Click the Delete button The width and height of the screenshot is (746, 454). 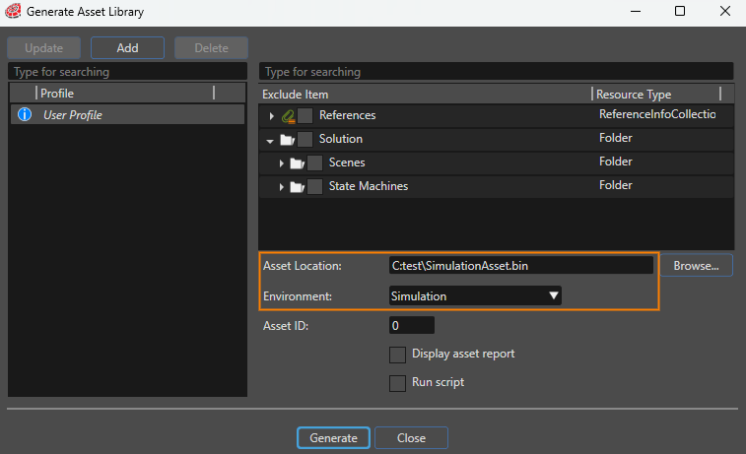click(211, 48)
